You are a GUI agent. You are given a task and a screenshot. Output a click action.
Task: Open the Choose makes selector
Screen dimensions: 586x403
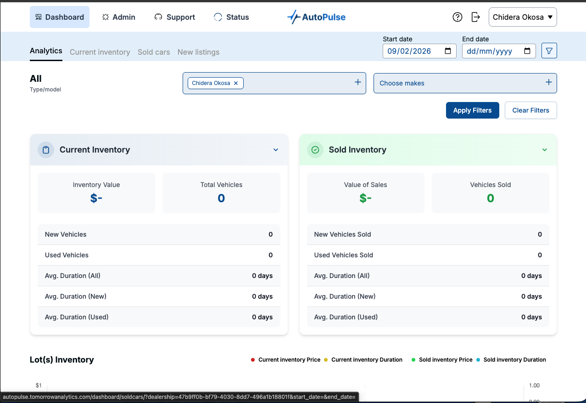465,83
